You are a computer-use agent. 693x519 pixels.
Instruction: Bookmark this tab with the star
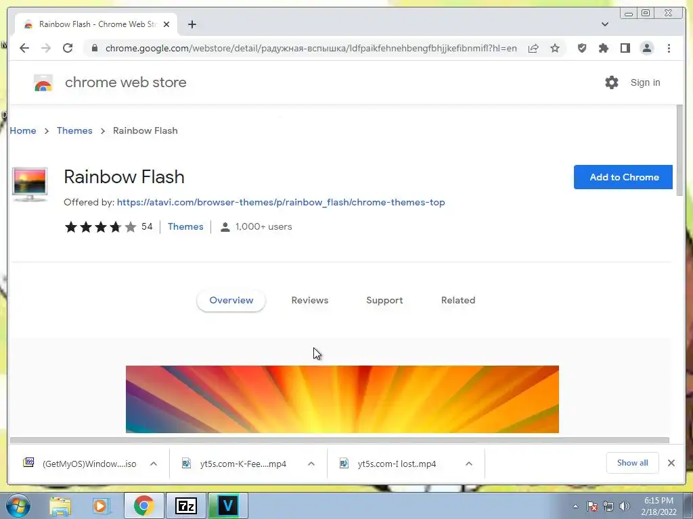pyautogui.click(x=555, y=48)
